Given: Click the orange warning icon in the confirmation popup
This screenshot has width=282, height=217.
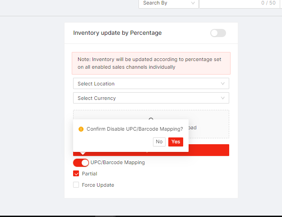Looking at the screenshot, I should click(x=81, y=129).
